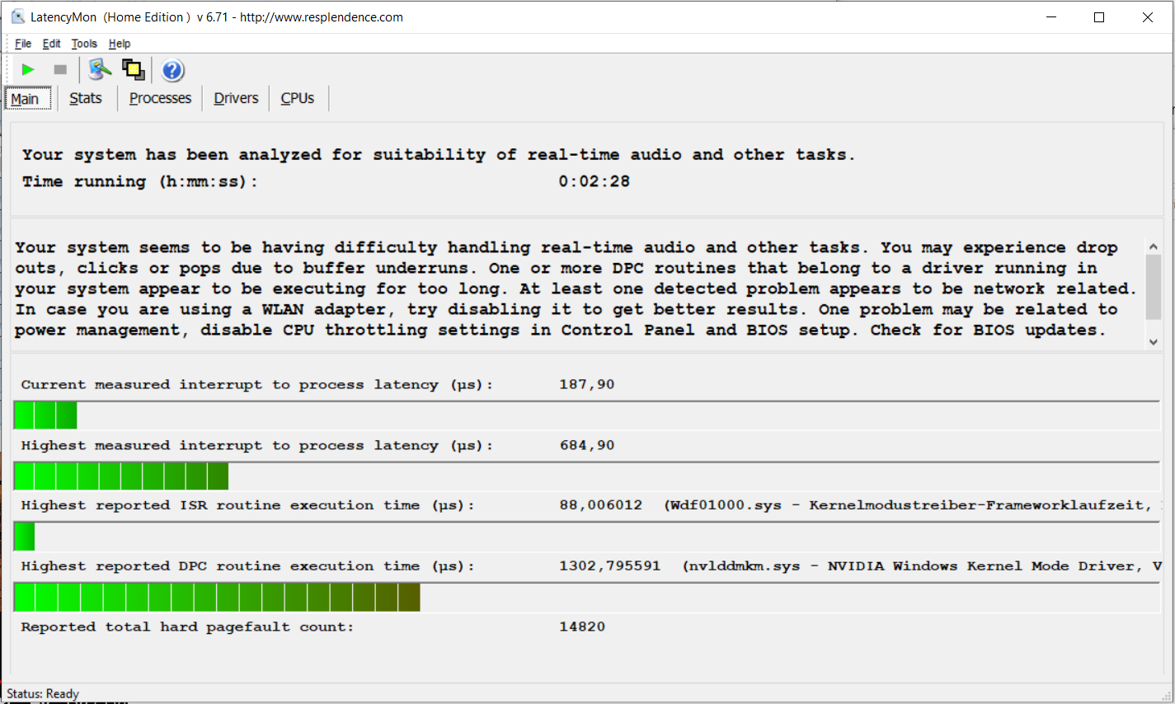Click the report text scrollbar thumb
Image resolution: width=1175 pixels, height=704 pixels.
click(x=1154, y=286)
